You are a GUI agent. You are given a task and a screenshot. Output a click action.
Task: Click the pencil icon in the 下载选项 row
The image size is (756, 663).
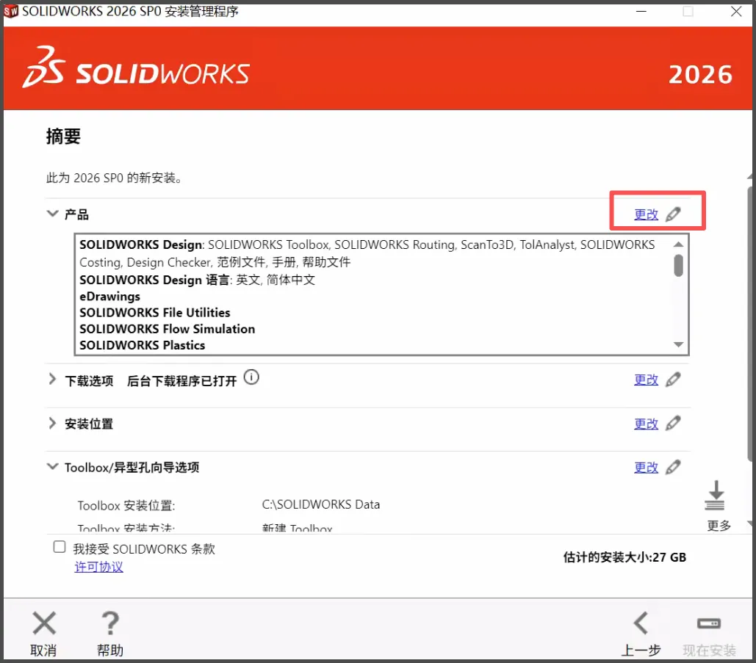tap(673, 380)
